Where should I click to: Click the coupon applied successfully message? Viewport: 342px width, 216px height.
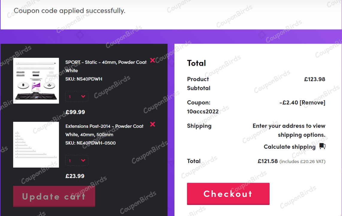point(69,11)
